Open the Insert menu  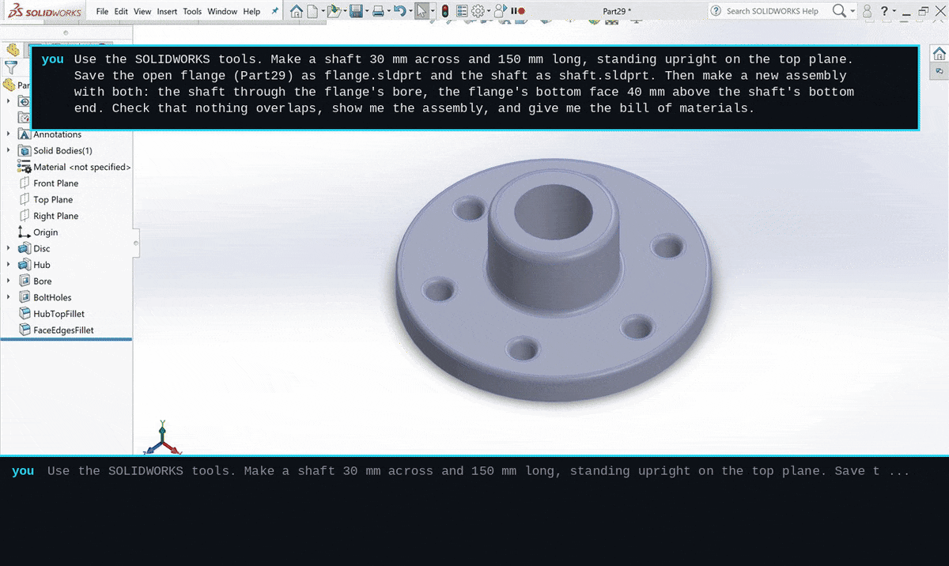click(x=167, y=11)
